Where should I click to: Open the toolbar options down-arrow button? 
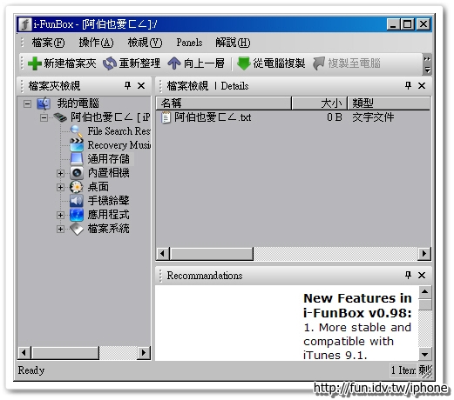(427, 70)
